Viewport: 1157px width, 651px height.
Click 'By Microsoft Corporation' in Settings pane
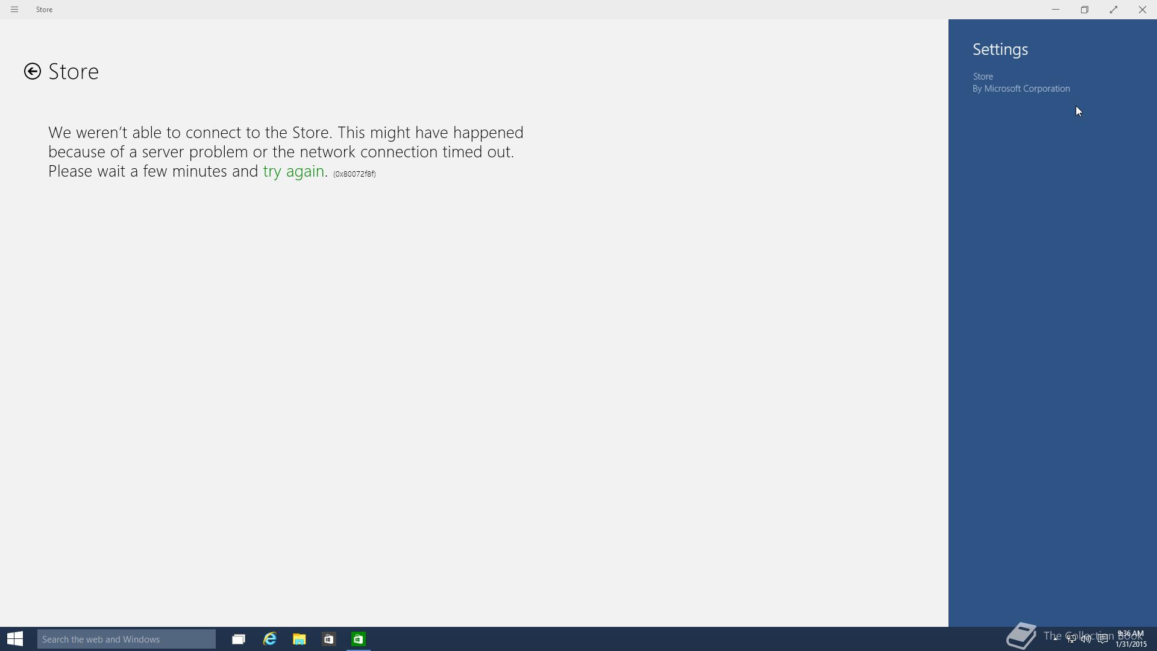tap(1021, 89)
